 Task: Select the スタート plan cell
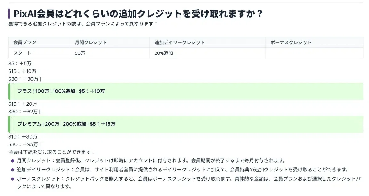[x=39, y=53]
